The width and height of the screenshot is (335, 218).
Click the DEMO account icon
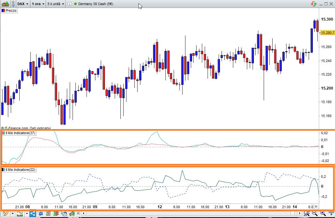(x=5, y=3)
